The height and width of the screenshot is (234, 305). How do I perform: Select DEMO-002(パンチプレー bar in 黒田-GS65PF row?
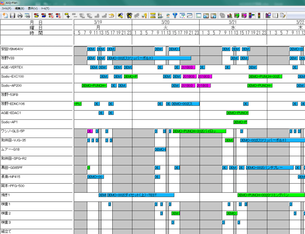click(270, 168)
